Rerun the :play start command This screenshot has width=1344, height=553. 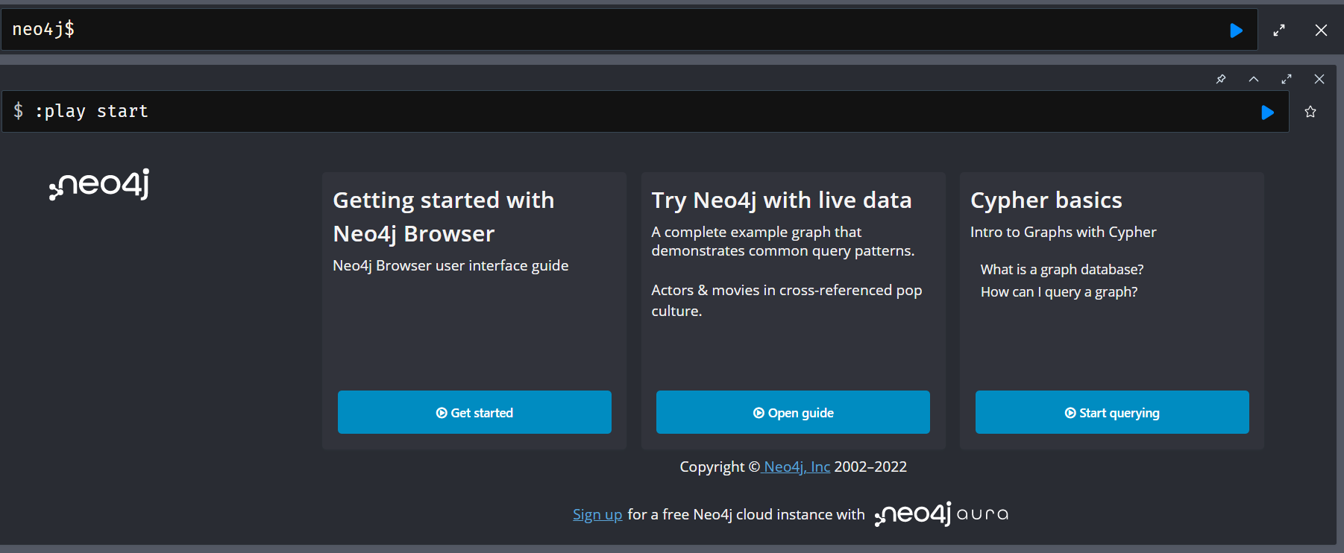pos(1267,113)
